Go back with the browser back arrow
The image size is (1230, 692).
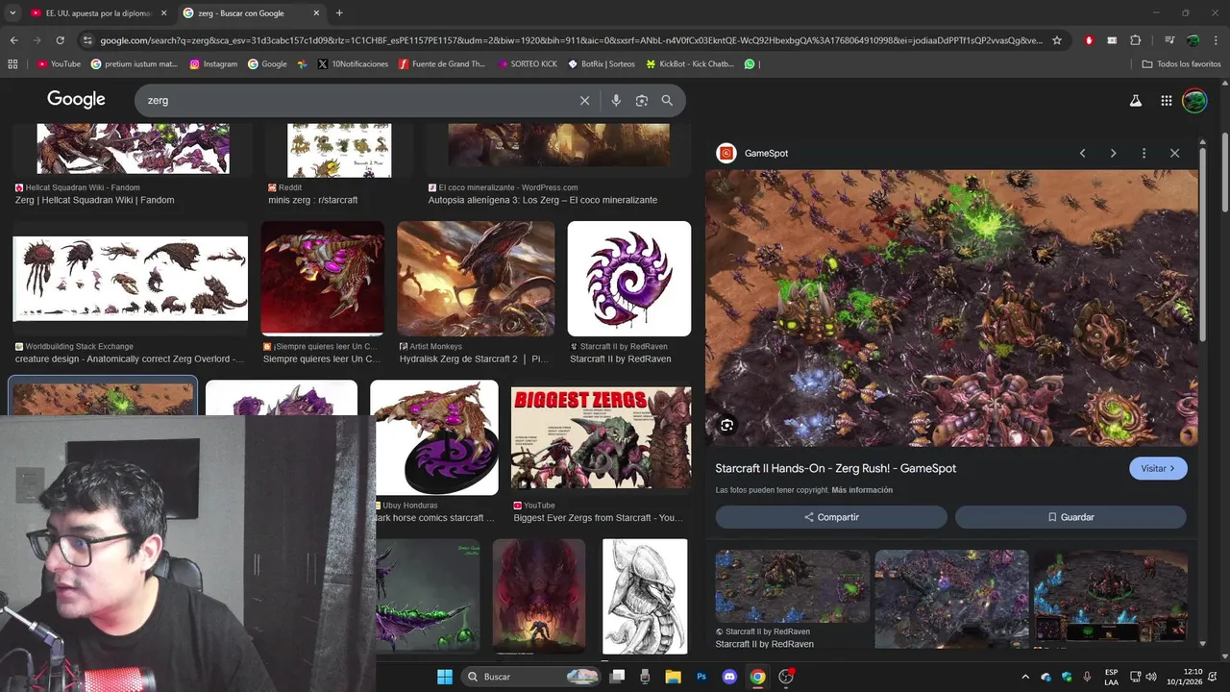(13, 40)
